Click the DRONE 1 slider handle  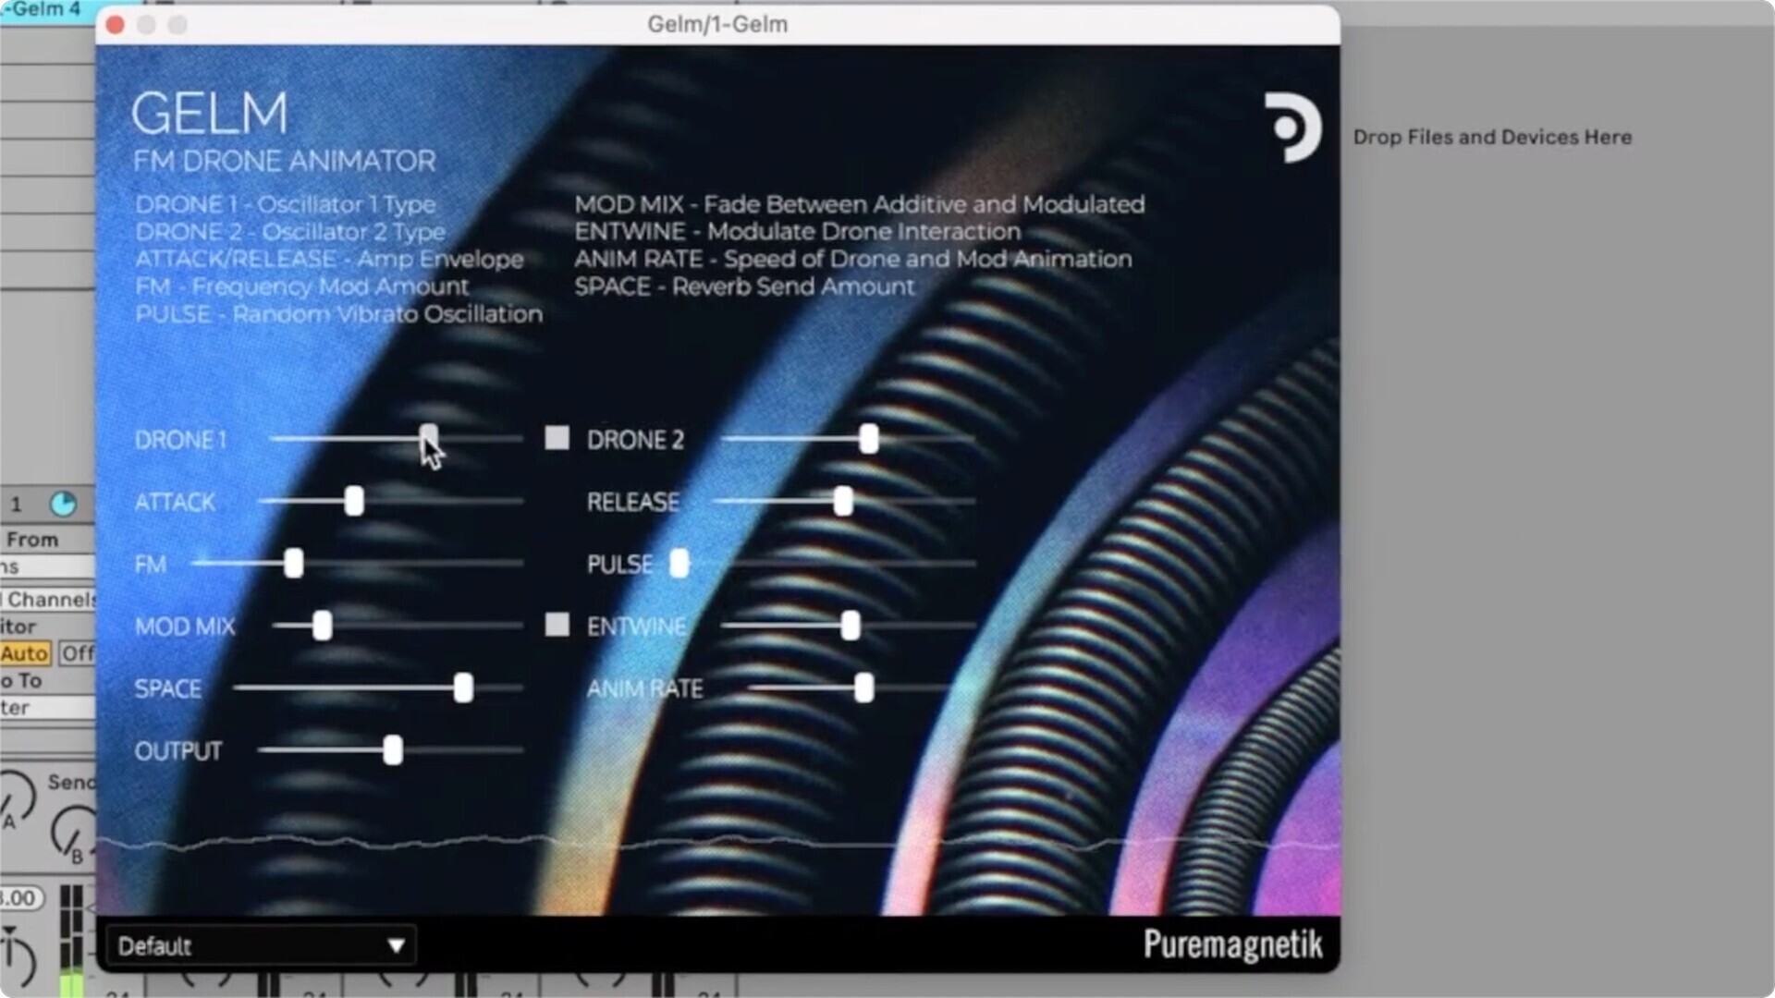[x=428, y=437]
